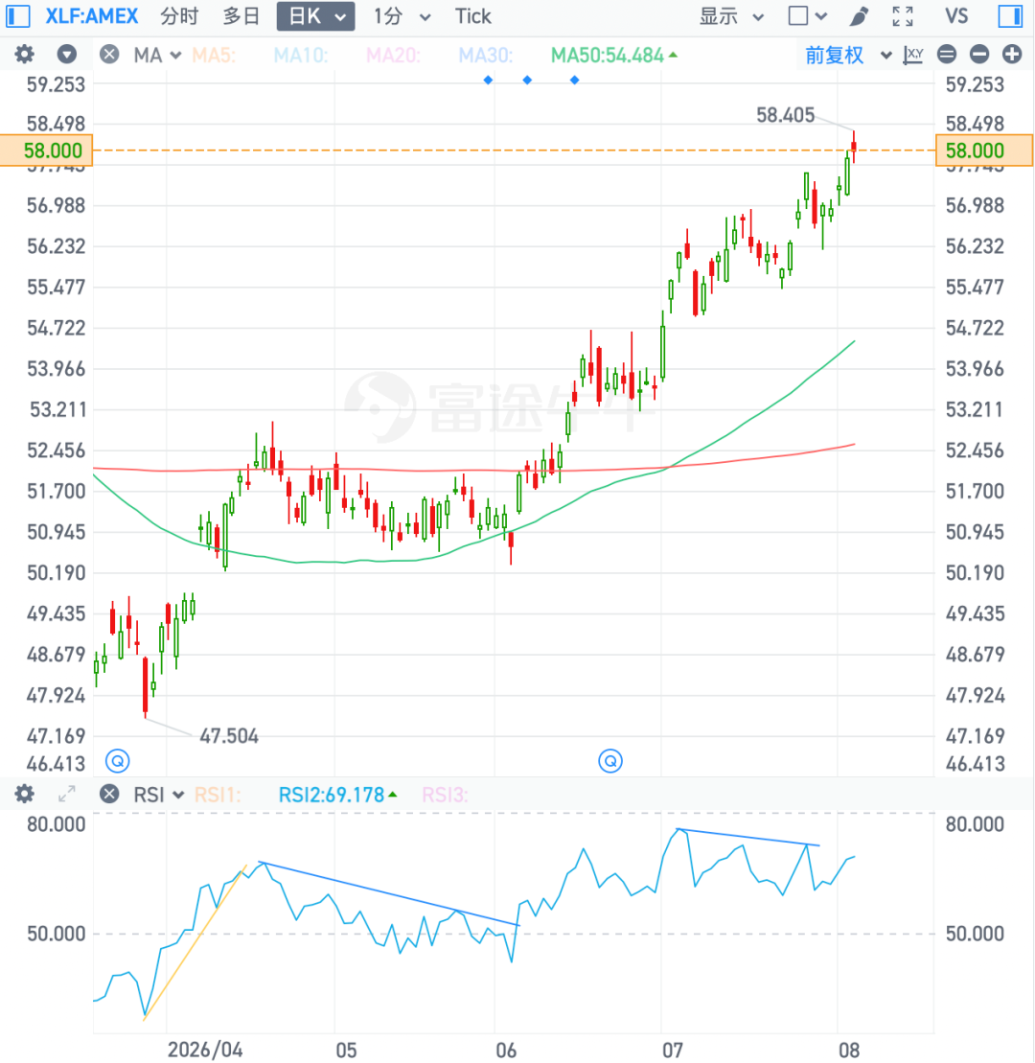Switch to the Tick chart tab

tap(472, 16)
